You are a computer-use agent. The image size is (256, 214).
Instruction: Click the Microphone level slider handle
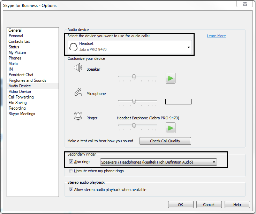tap(134, 101)
